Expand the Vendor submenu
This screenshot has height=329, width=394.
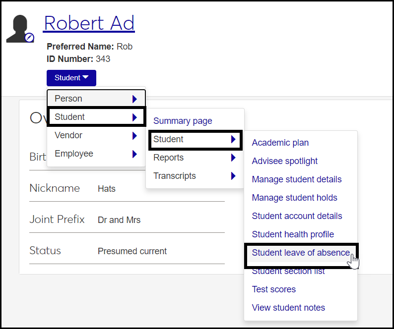pyautogui.click(x=96, y=135)
